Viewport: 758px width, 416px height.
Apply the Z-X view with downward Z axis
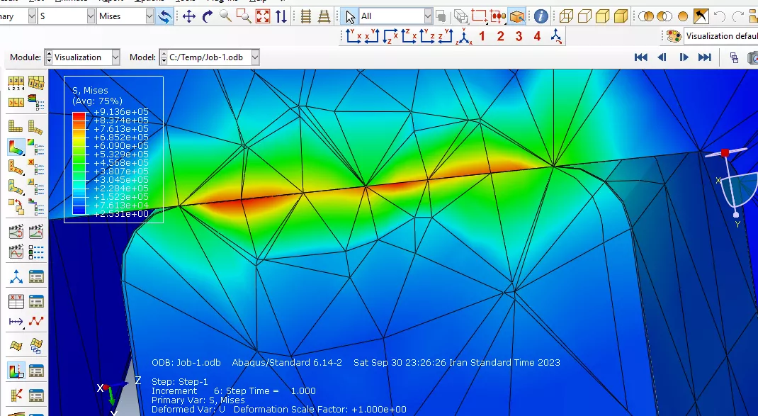pos(390,36)
